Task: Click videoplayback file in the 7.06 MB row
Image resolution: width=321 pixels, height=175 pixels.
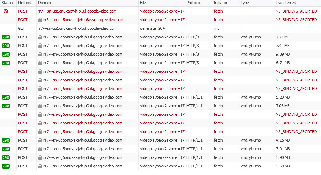Action: click(x=162, y=106)
